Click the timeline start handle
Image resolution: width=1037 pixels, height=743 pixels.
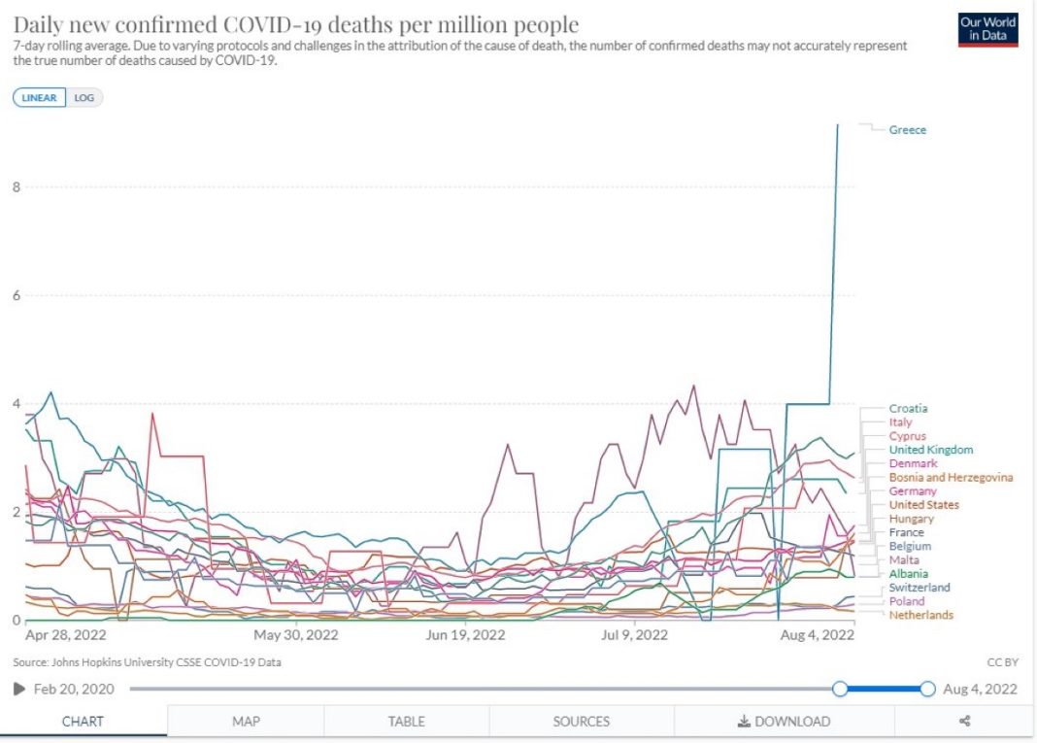pos(841,689)
